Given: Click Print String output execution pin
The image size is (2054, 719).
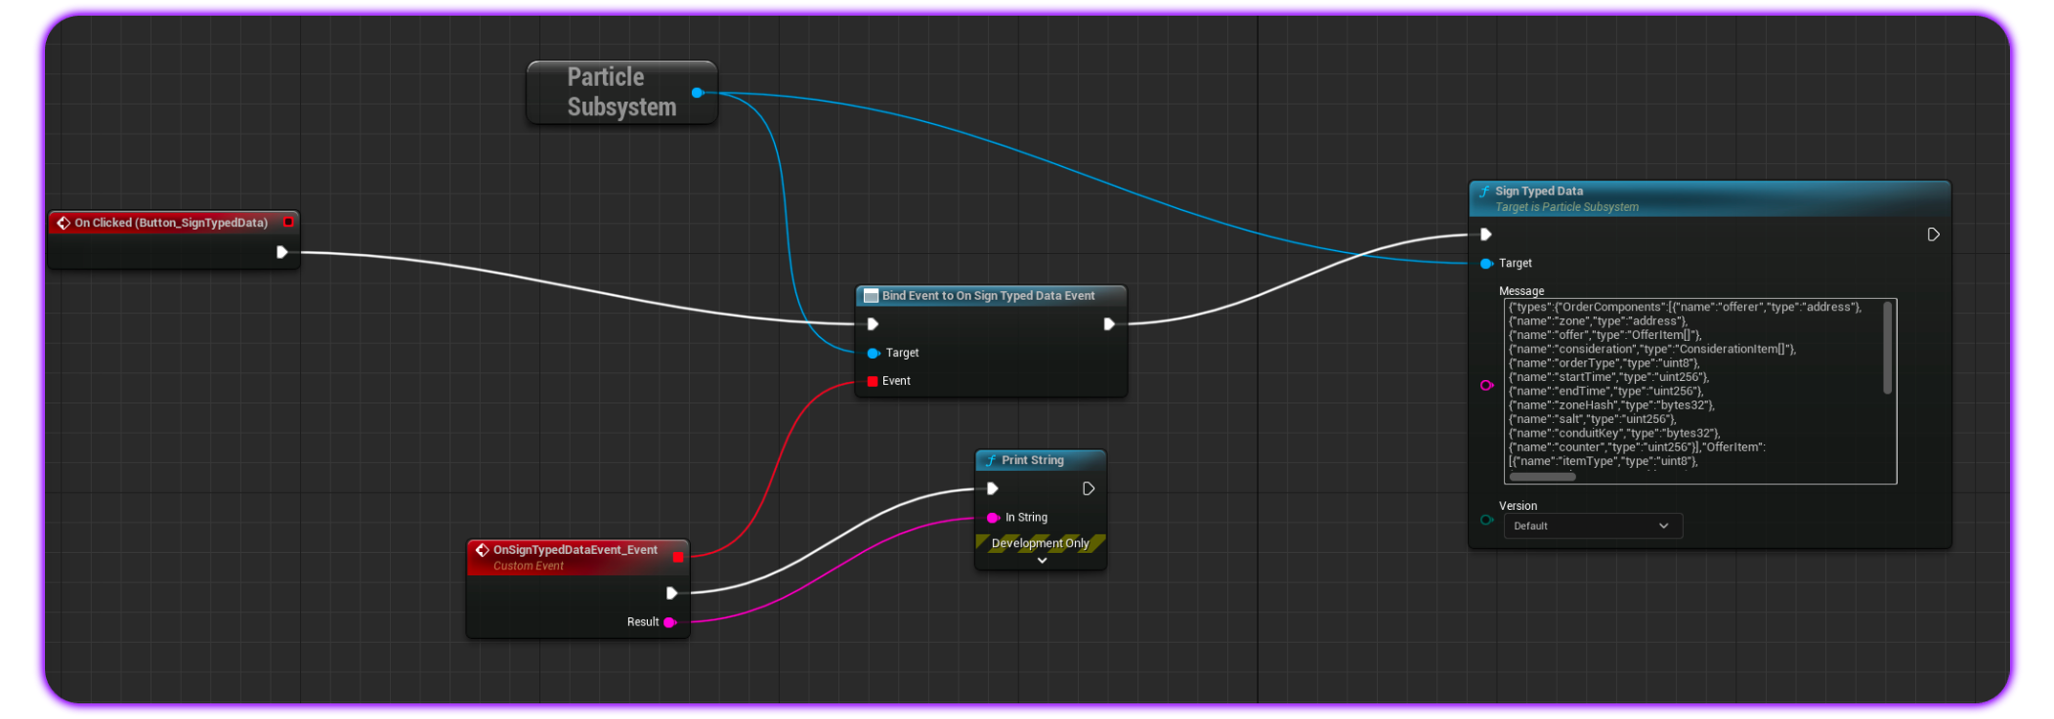Looking at the screenshot, I should click(x=1089, y=488).
